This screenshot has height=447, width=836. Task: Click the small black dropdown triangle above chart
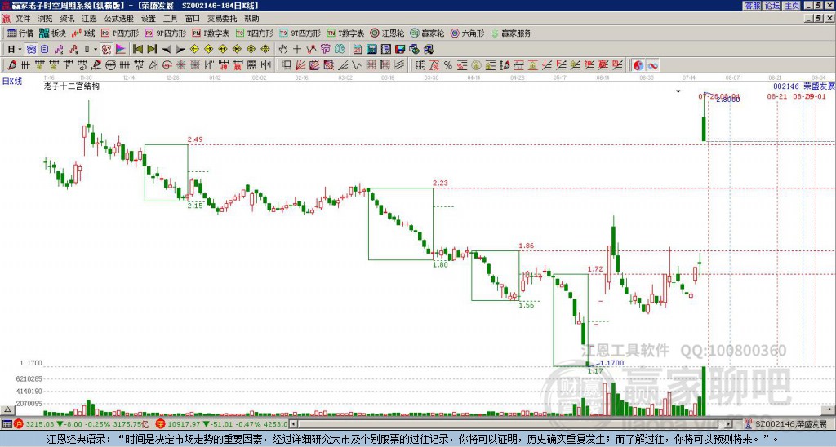(678, 91)
